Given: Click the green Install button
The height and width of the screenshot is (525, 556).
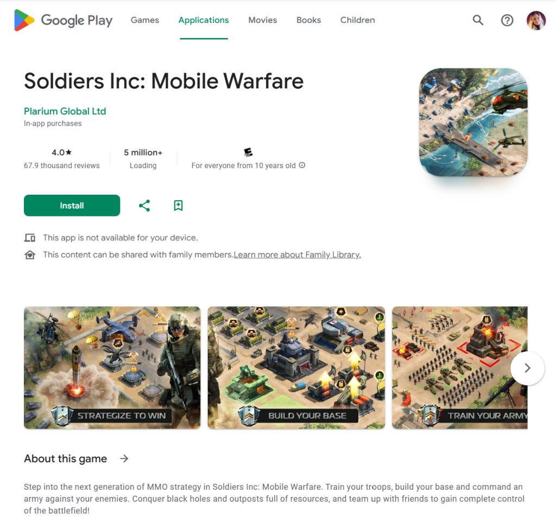Looking at the screenshot, I should (72, 206).
